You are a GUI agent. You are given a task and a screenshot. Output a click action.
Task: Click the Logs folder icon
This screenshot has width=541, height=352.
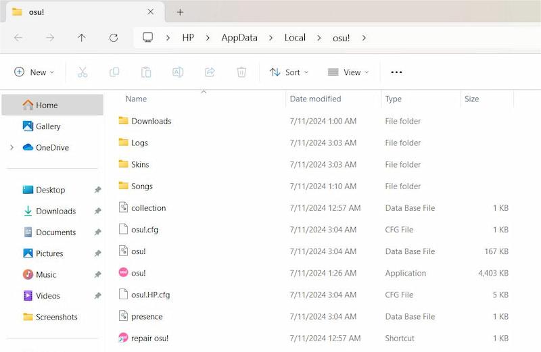tap(123, 142)
